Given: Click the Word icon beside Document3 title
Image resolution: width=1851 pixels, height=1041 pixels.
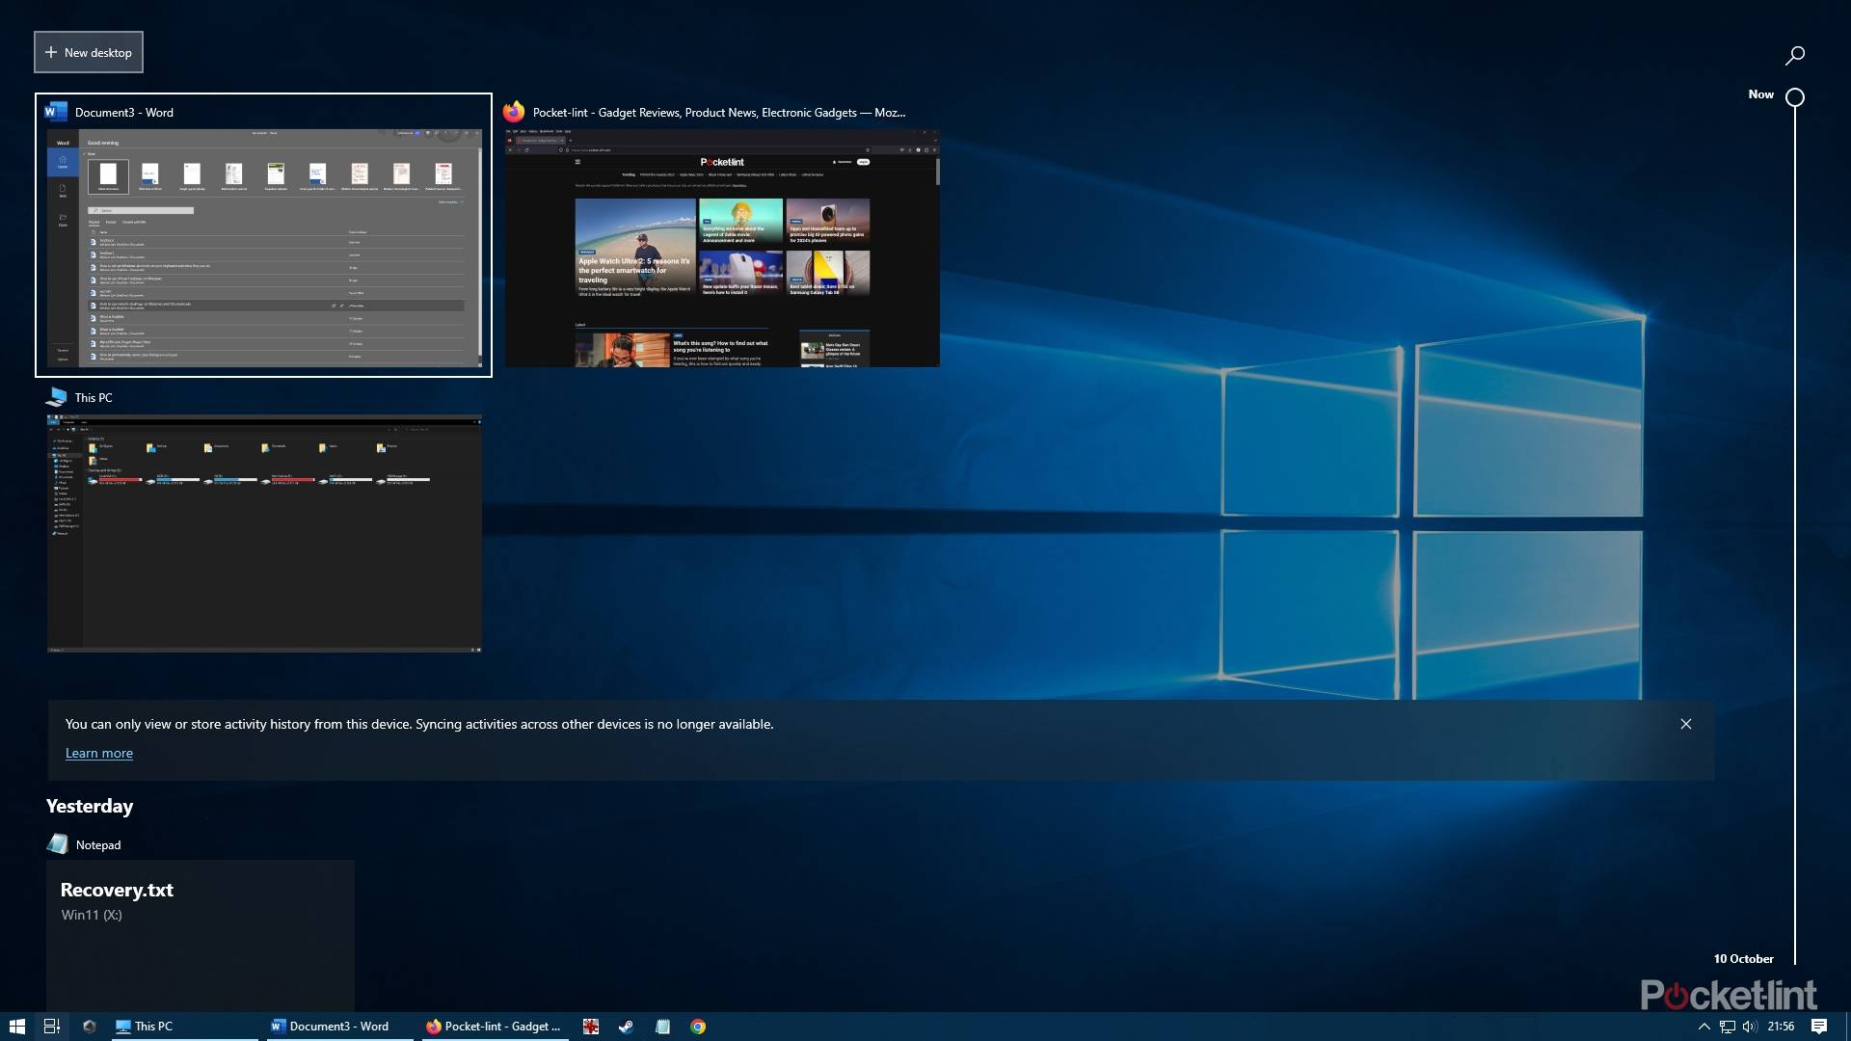Looking at the screenshot, I should (x=56, y=112).
